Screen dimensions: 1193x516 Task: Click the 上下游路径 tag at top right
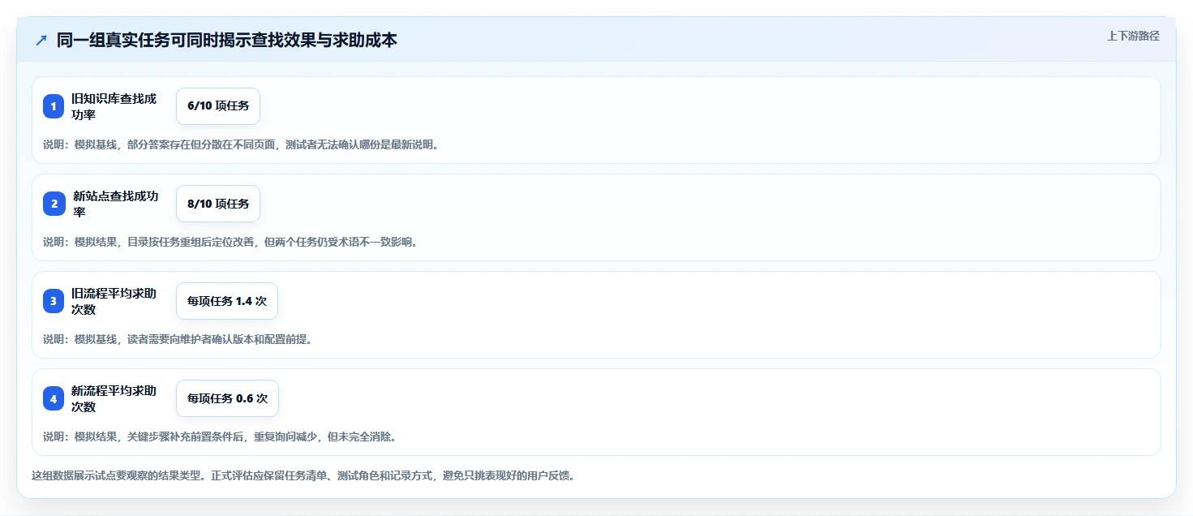point(1133,36)
